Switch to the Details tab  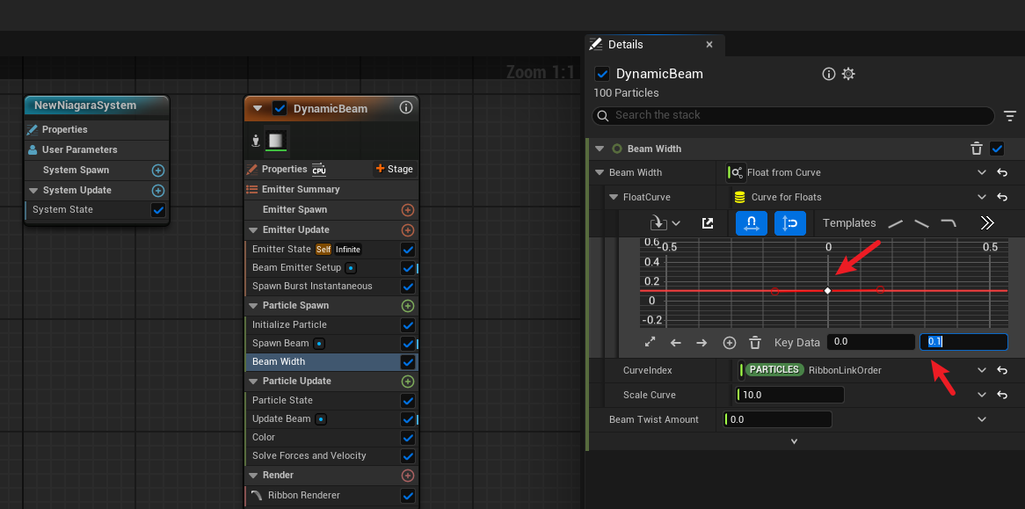(x=625, y=45)
